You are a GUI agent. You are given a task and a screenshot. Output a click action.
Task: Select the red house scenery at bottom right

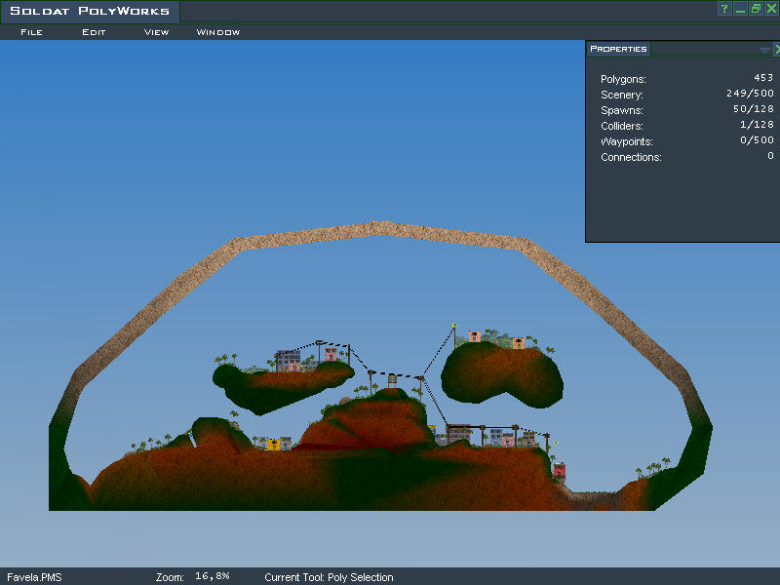click(x=560, y=471)
